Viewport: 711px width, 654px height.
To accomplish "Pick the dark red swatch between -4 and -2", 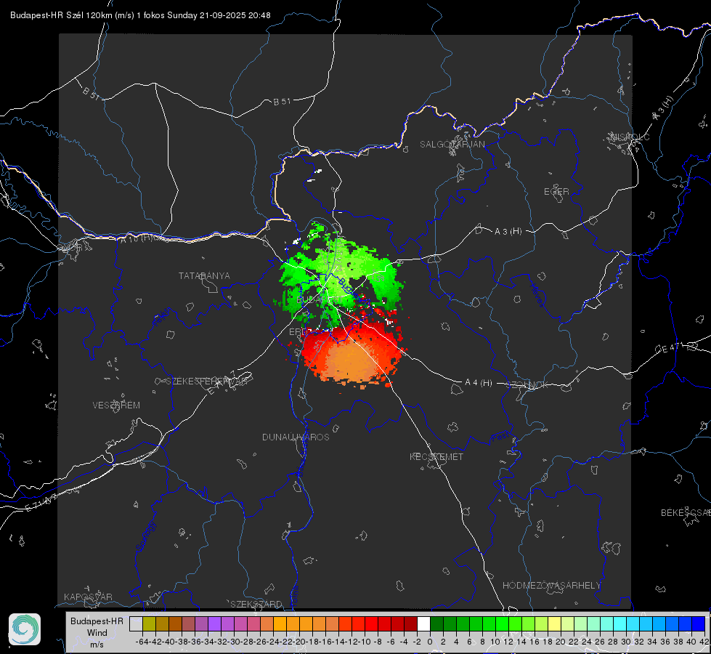I will [x=410, y=623].
